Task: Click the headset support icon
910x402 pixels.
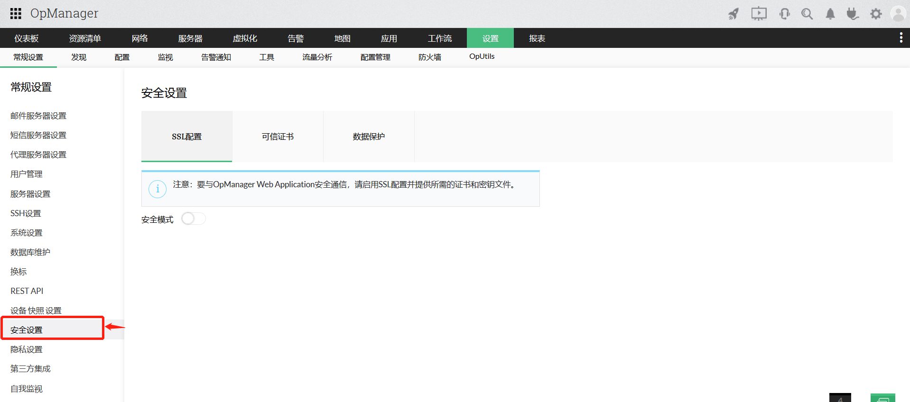Action: coord(784,14)
